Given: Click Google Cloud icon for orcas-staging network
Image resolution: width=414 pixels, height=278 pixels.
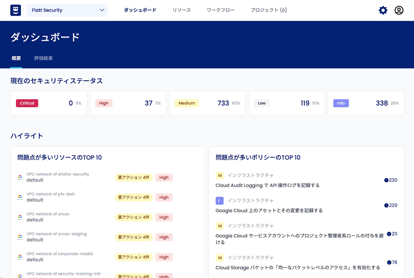Looking at the screenshot, I should tap(20, 237).
